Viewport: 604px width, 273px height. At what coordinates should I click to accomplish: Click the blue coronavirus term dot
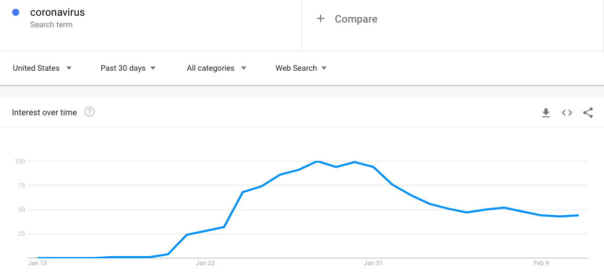[x=16, y=12]
